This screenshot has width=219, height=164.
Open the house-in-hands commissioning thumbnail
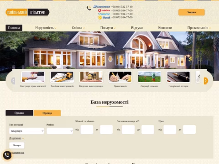point(91,77)
